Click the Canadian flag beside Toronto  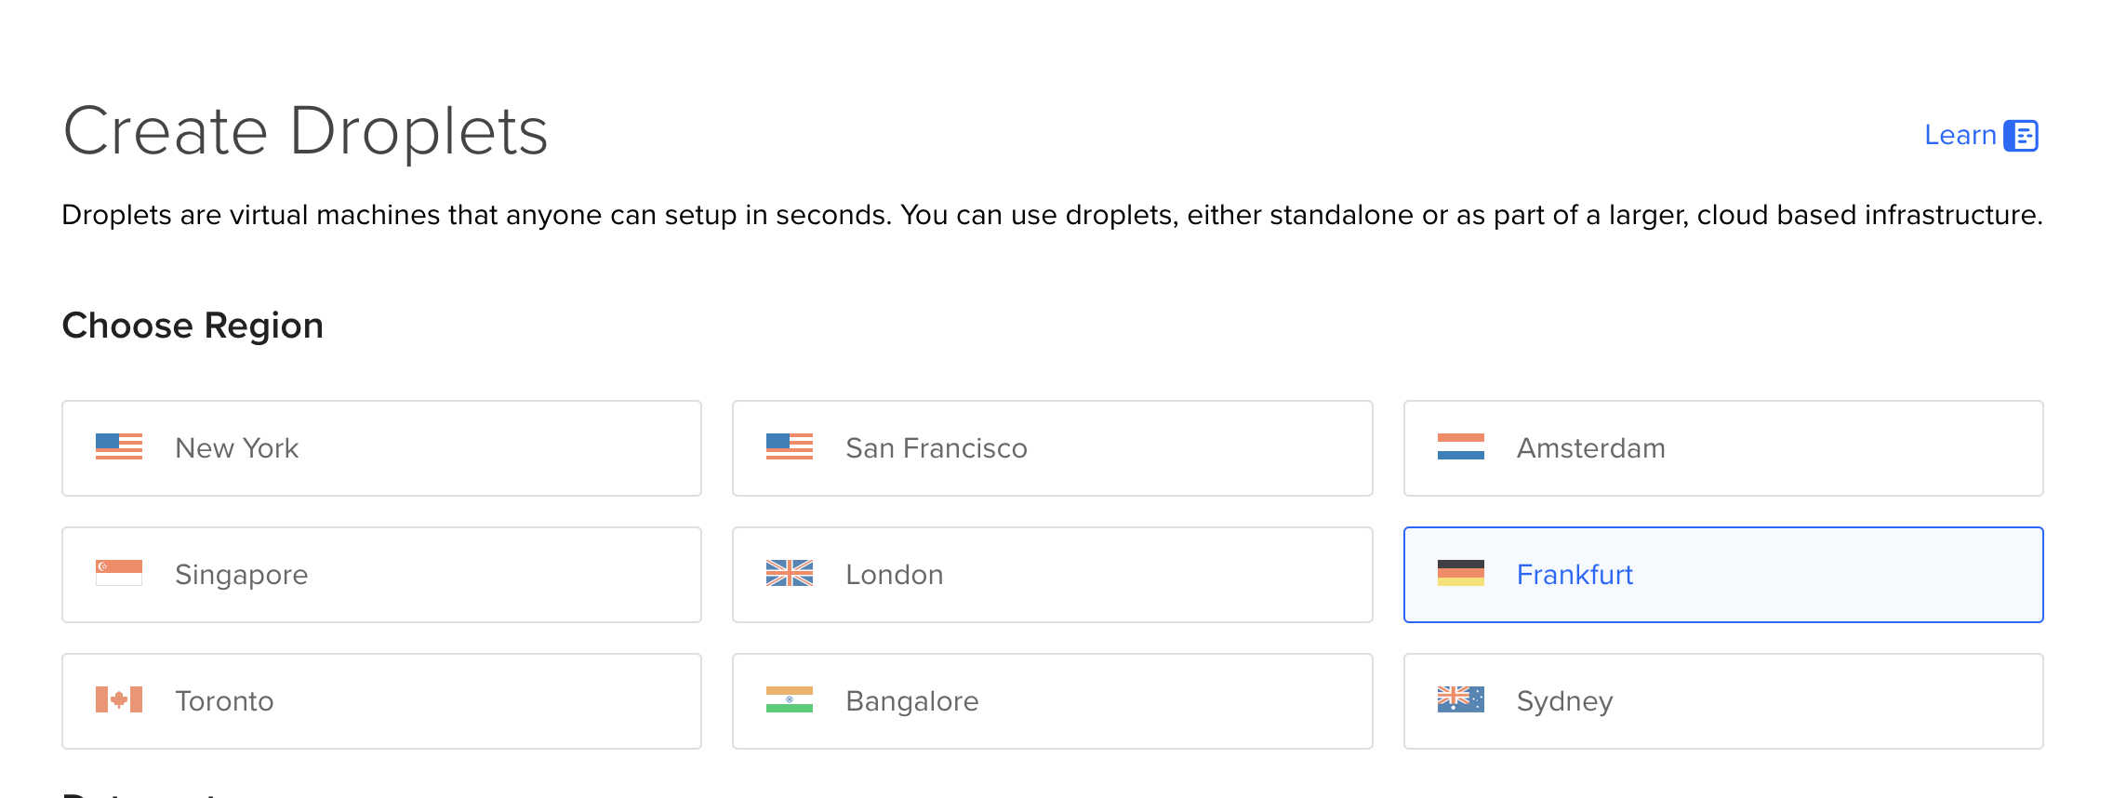pos(119,699)
